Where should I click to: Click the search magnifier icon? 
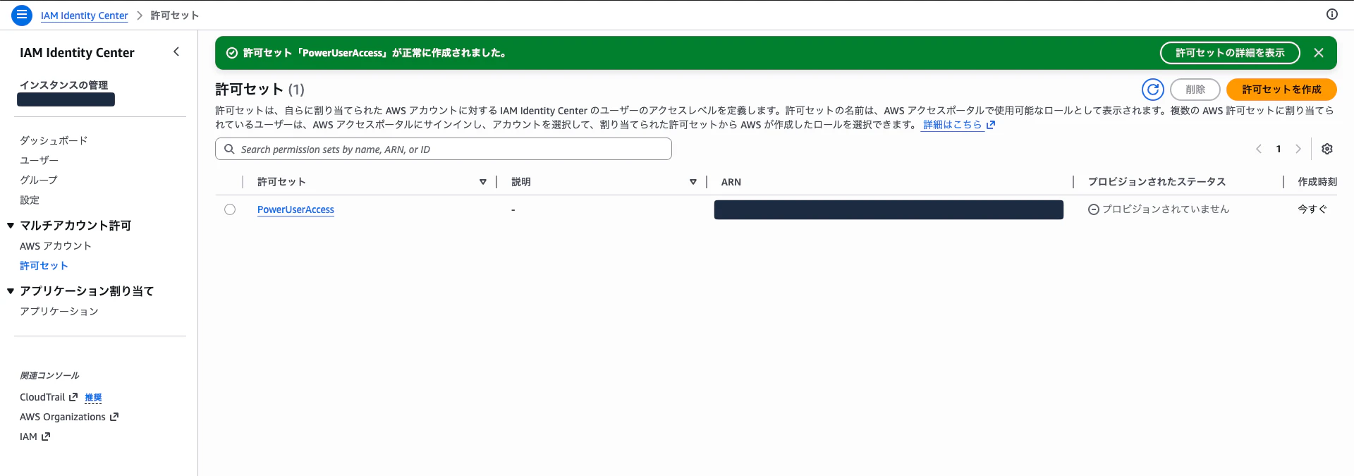[229, 149]
